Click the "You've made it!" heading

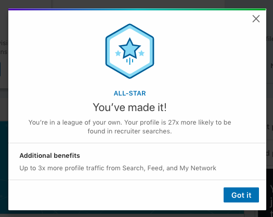[129, 107]
